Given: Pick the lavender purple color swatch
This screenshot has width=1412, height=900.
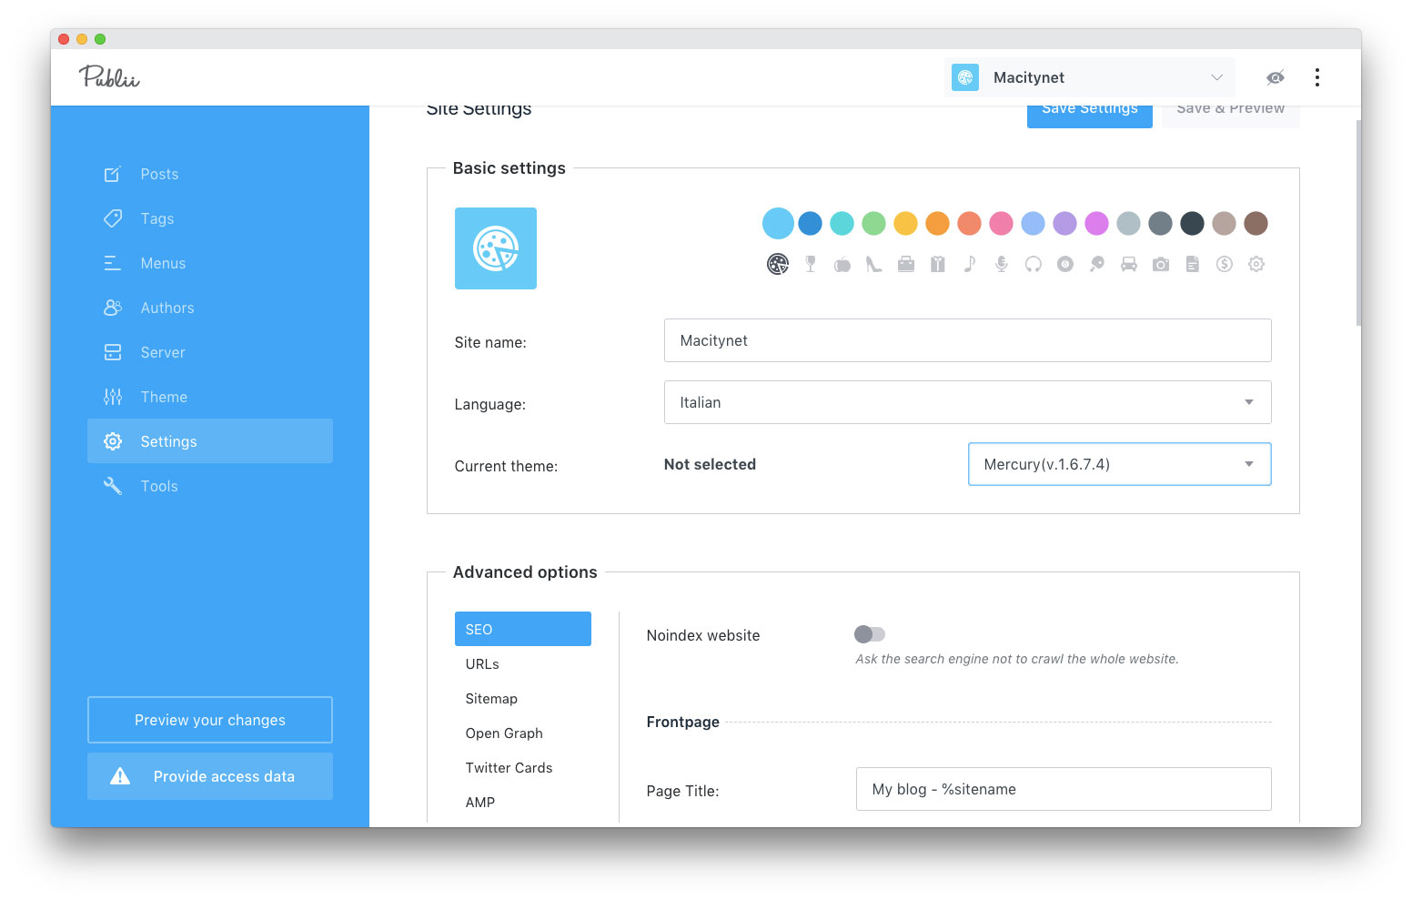Looking at the screenshot, I should coord(1065,223).
